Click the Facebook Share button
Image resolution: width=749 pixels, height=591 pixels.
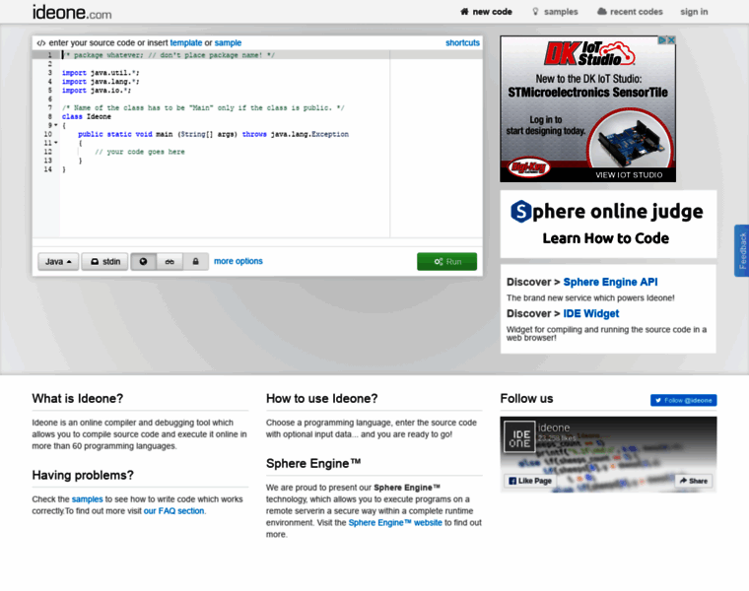(x=694, y=481)
